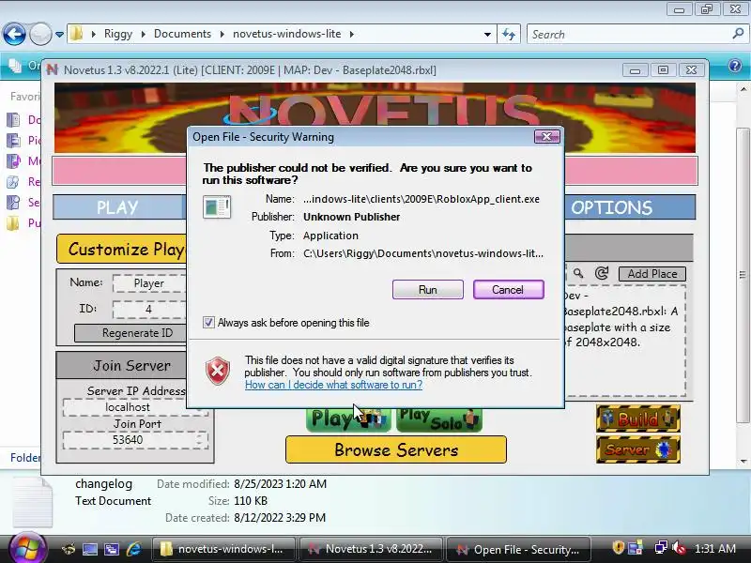Click the Explorer Forward arrow button
This screenshot has height=563, width=751.
click(x=40, y=34)
